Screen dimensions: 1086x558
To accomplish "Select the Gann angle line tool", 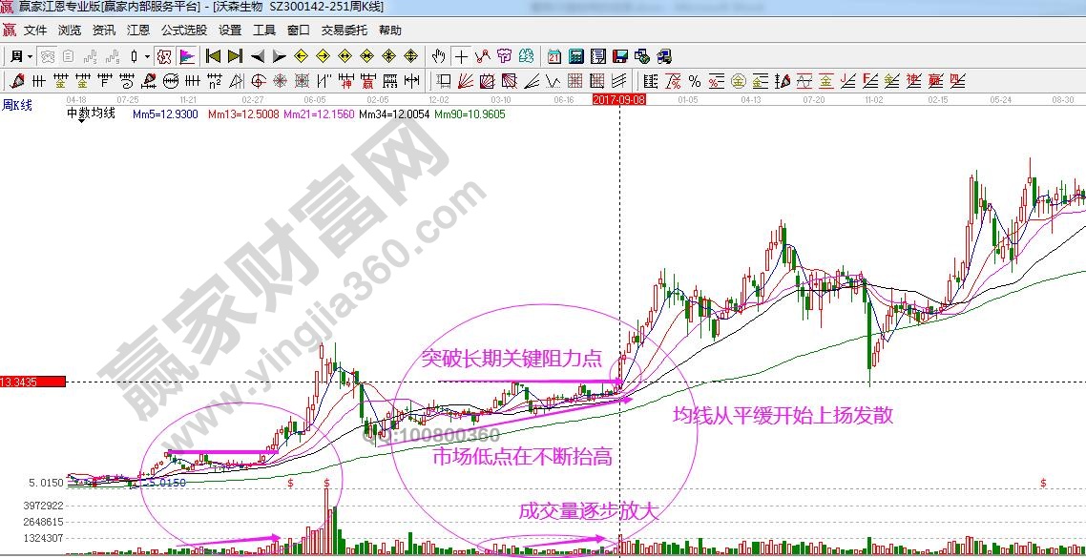I will (x=467, y=81).
